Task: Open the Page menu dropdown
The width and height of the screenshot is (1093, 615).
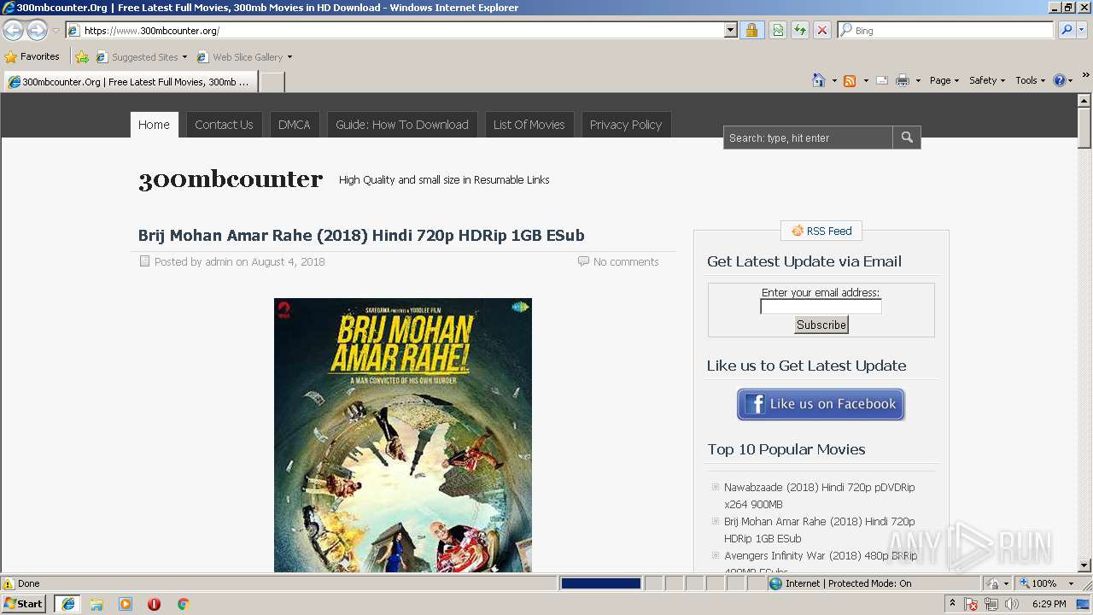Action: [944, 80]
